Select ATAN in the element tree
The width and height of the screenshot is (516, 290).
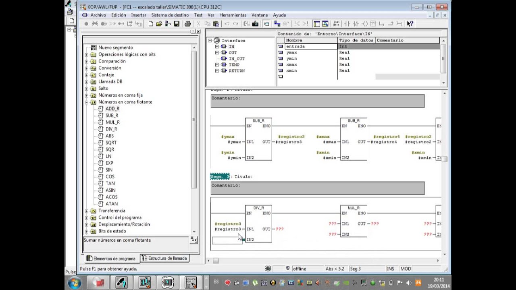(112, 204)
